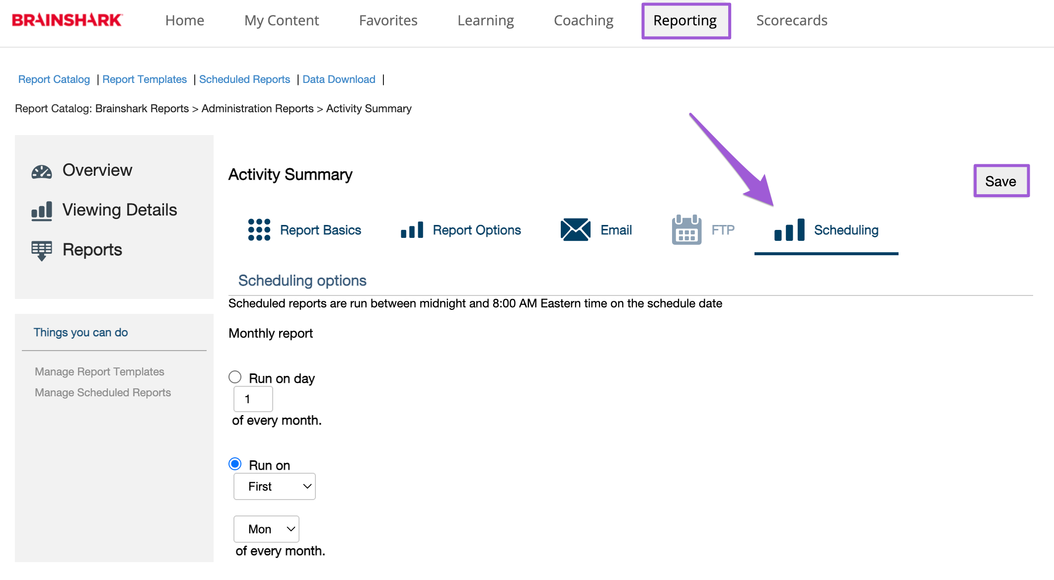This screenshot has width=1054, height=580.
Task: Click the 'Scheduling options' section heading
Action: tap(302, 281)
